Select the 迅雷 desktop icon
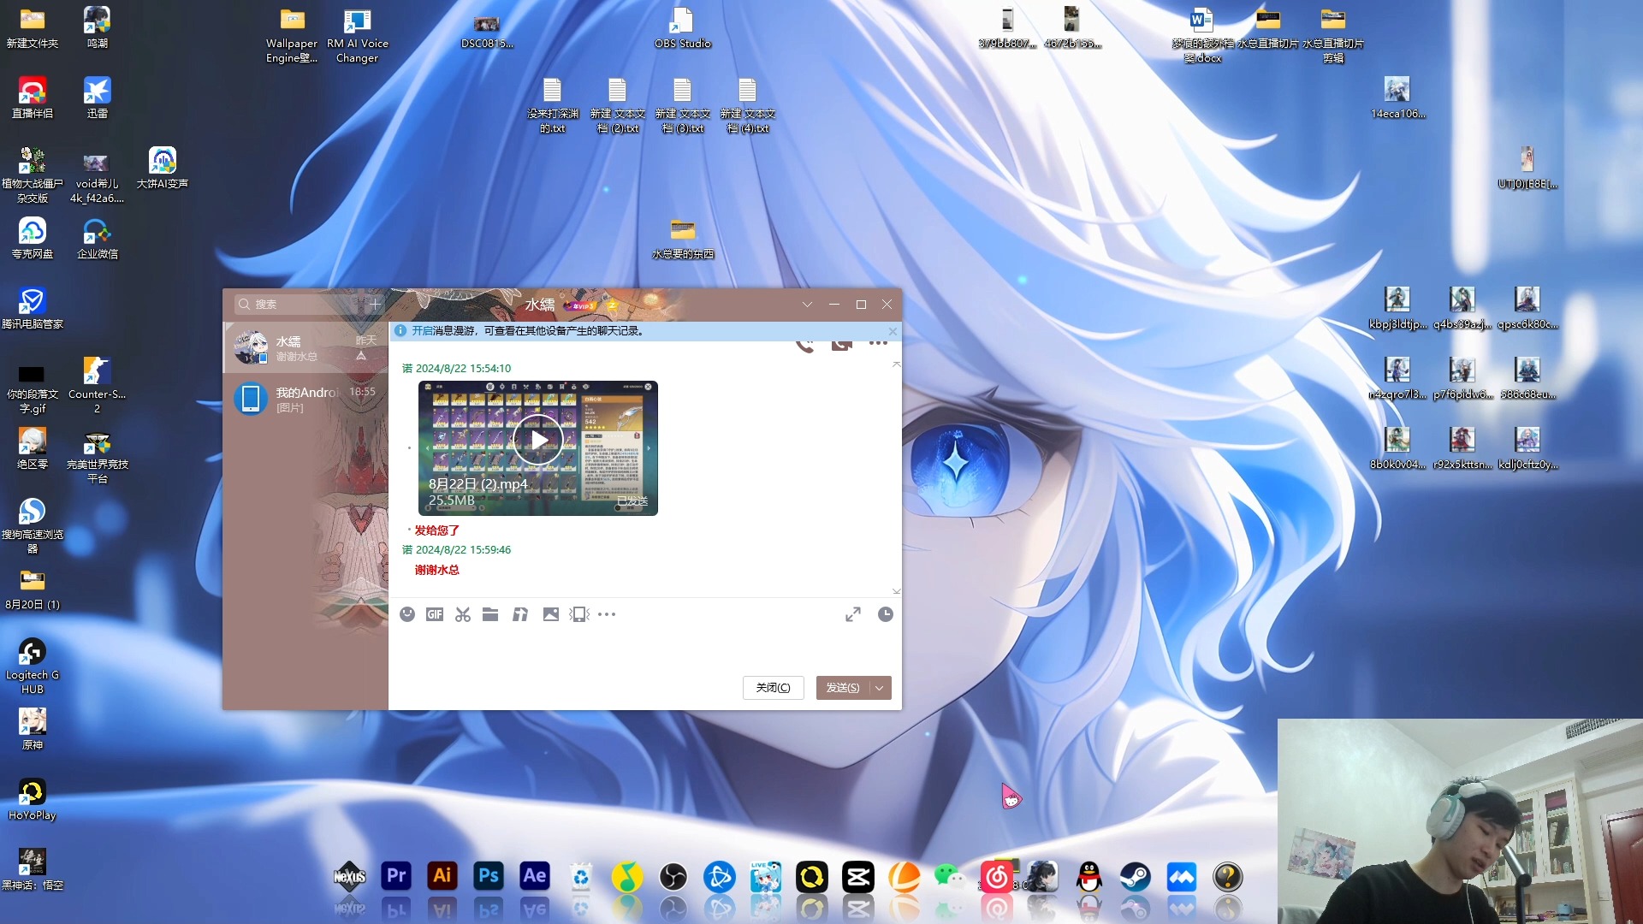This screenshot has width=1643, height=924. [x=98, y=98]
